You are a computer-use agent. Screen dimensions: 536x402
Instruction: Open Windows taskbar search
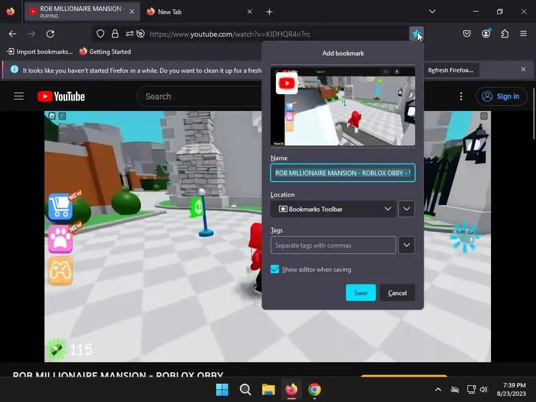245,389
